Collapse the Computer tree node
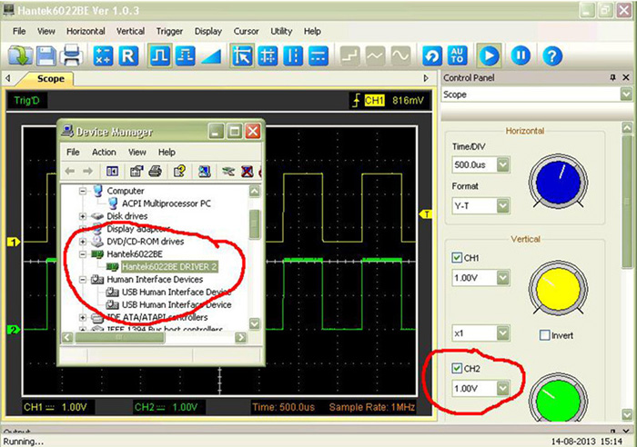This screenshot has width=637, height=447. (83, 191)
